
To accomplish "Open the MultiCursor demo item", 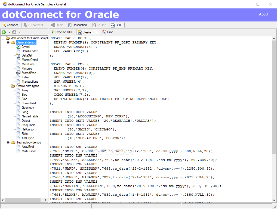I will pos(29,151).
